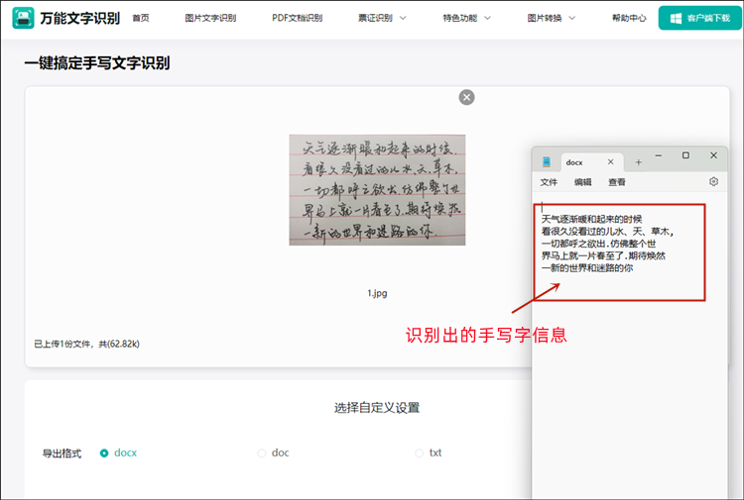Open Notepad settings gear icon
744x500 pixels.
(x=713, y=182)
